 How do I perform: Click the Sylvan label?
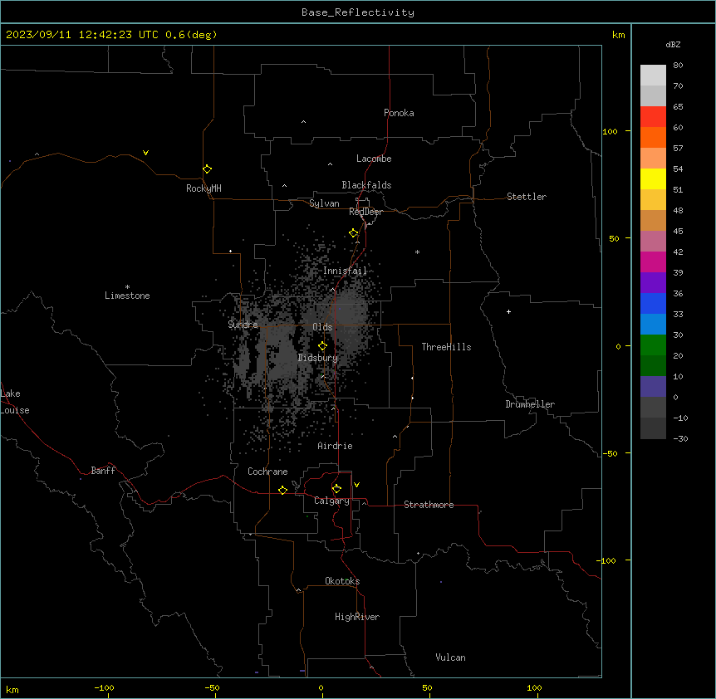pyautogui.click(x=324, y=203)
